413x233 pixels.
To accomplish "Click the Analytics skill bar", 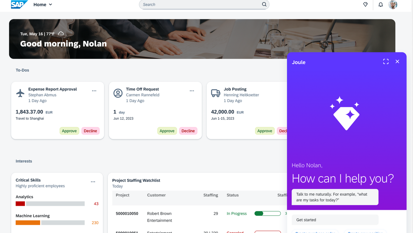I will tap(50, 204).
